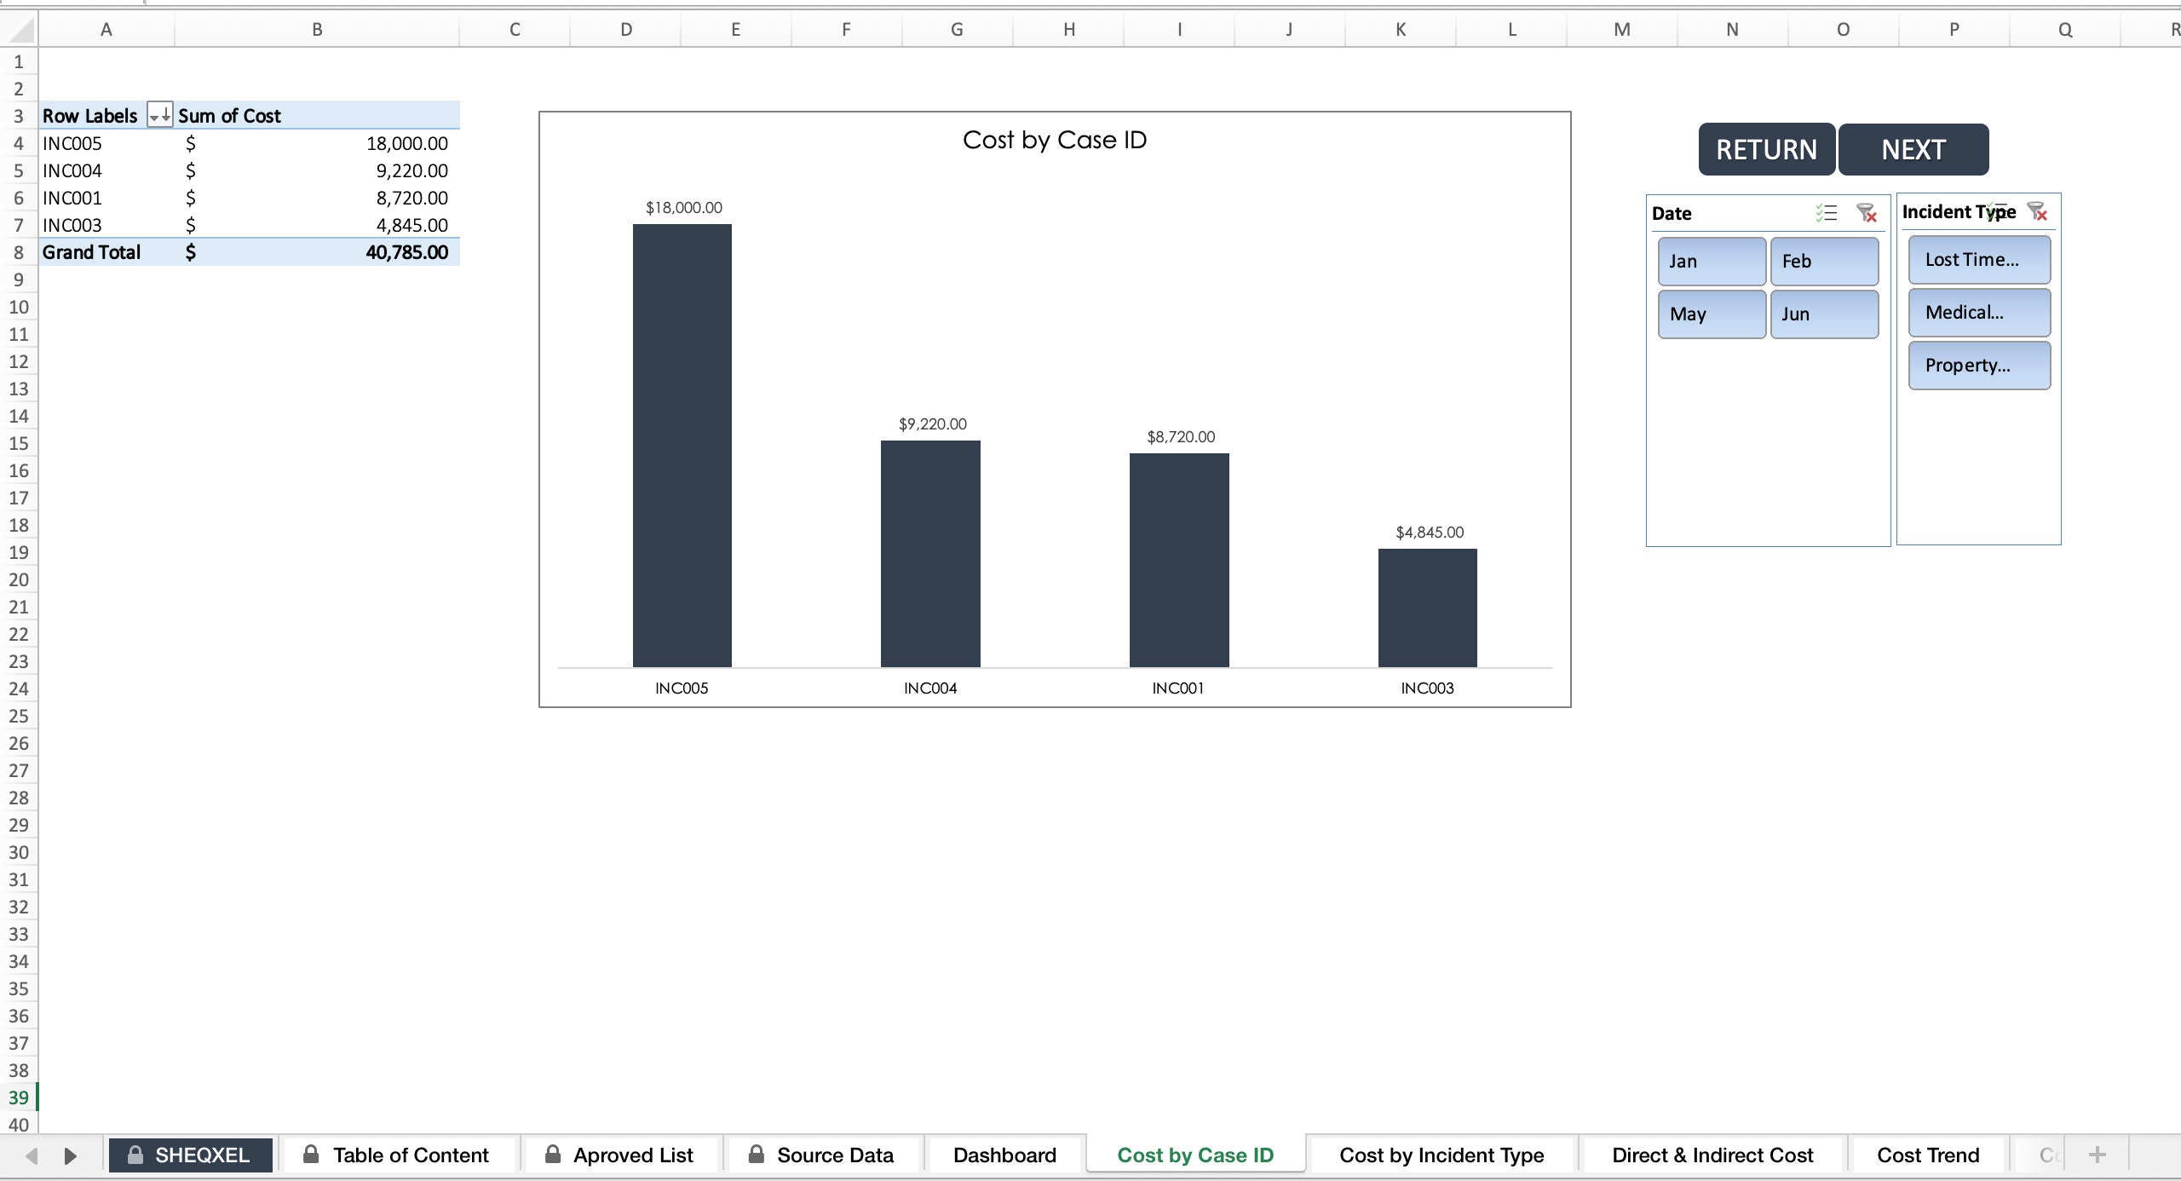Open the Row Labels filter dropdown
The height and width of the screenshot is (1181, 2181).
tap(158, 114)
